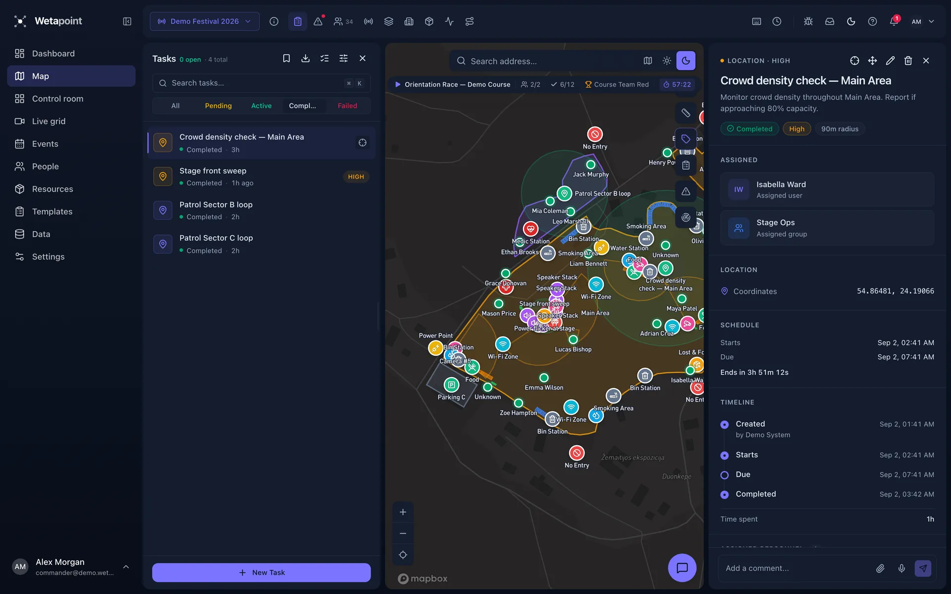The width and height of the screenshot is (951, 594).
Task: Toggle map target radar tool
Action: [x=686, y=217]
